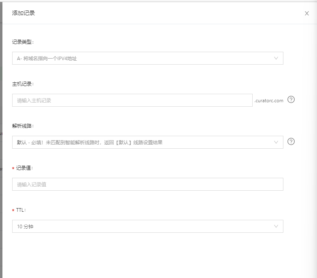Expand the 解析线路 dropdown showing 默认 - 必填

pos(142,142)
